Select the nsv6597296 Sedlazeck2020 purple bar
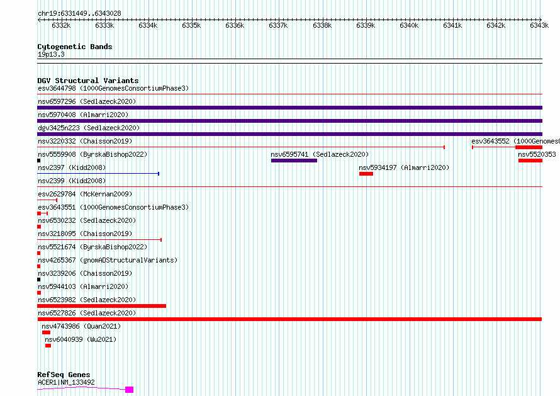This screenshot has height=396, width=560. 289,108
